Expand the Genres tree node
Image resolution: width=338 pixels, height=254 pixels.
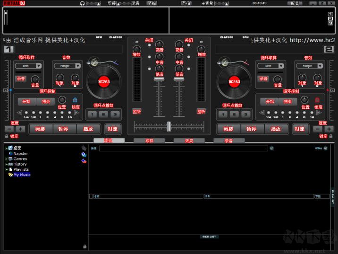[x=7, y=159]
